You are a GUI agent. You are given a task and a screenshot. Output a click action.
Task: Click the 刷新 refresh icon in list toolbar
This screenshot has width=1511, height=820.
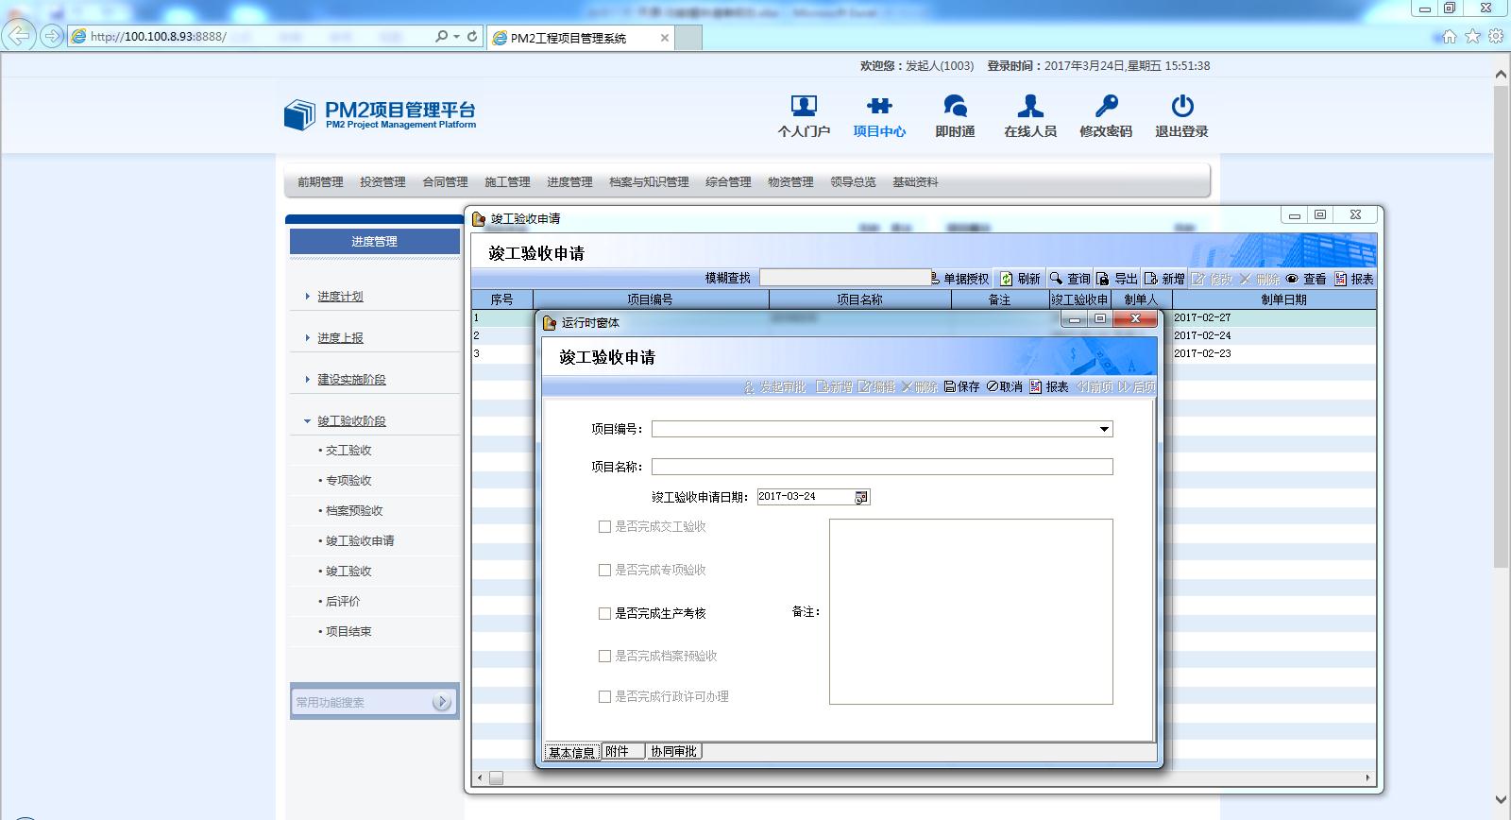point(1007,279)
